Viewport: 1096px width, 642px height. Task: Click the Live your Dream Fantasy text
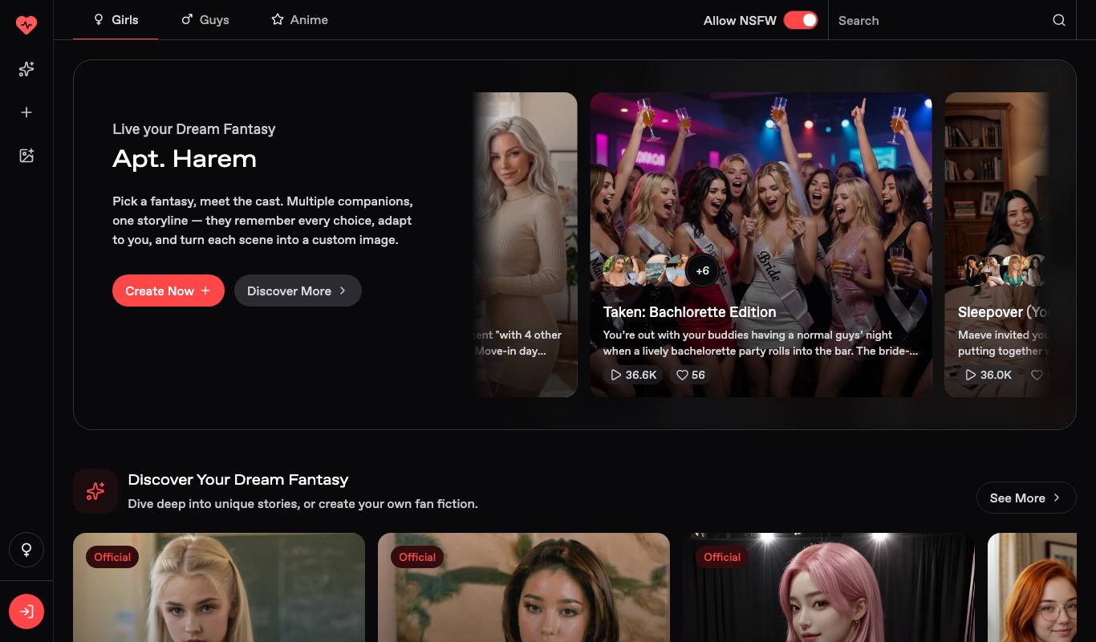(x=194, y=128)
